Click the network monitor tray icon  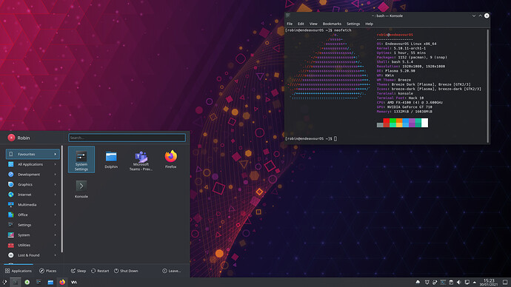467,282
